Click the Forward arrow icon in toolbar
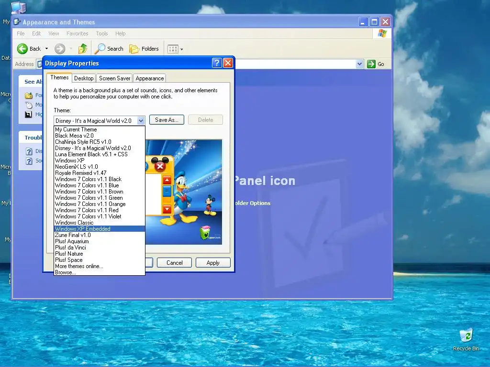This screenshot has height=367, width=490. [60, 49]
